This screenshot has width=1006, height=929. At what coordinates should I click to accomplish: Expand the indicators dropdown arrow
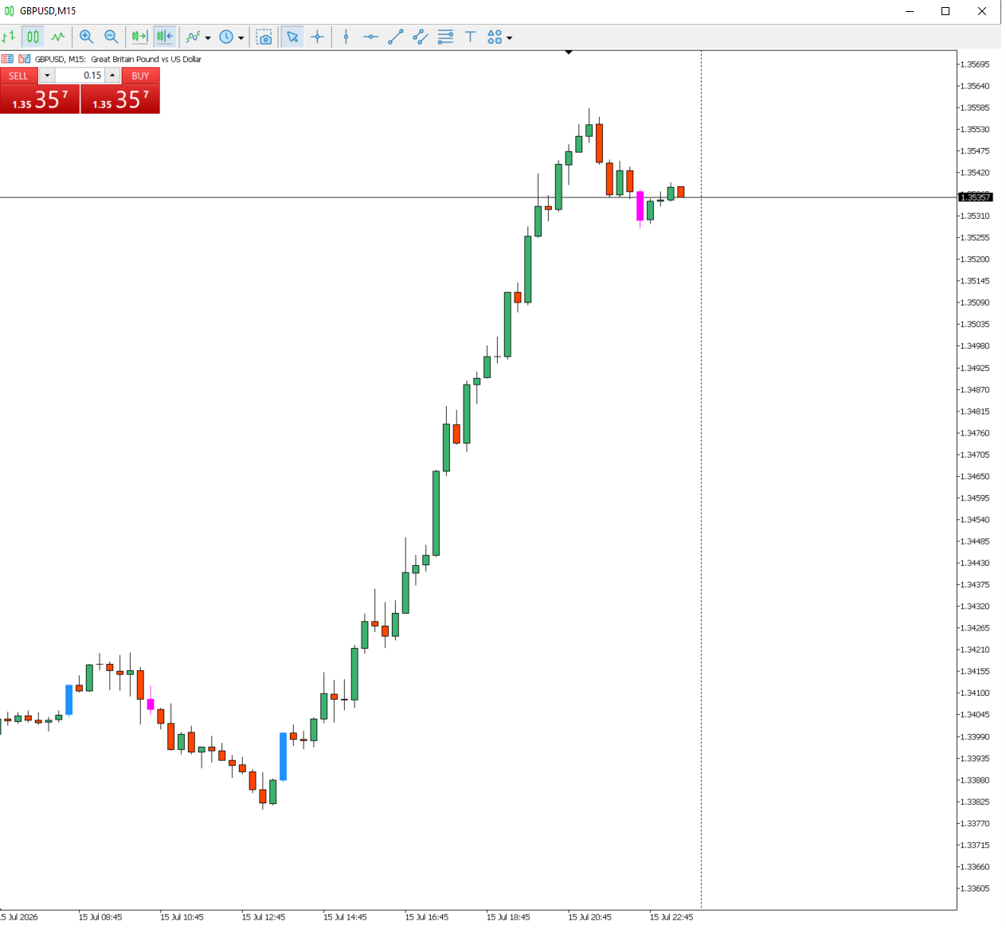coord(208,37)
